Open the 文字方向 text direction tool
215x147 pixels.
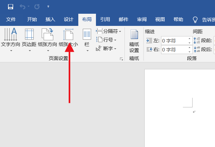11,40
